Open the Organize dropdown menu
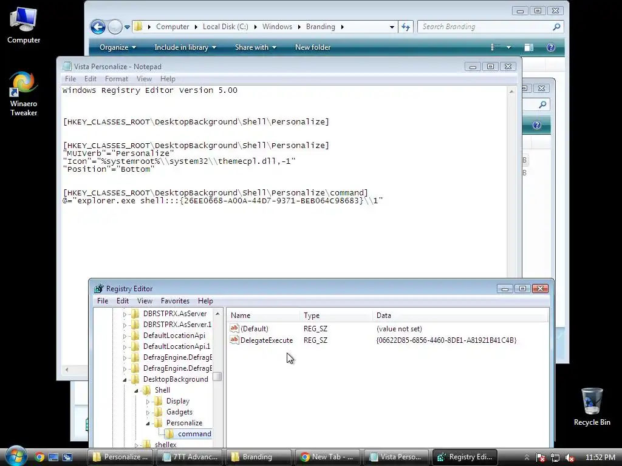Screen dimensions: 622x466 pyautogui.click(x=117, y=47)
